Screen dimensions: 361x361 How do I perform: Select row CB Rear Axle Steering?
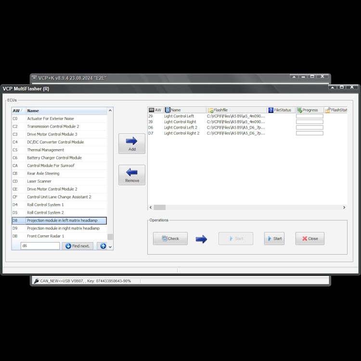[x=59, y=173]
